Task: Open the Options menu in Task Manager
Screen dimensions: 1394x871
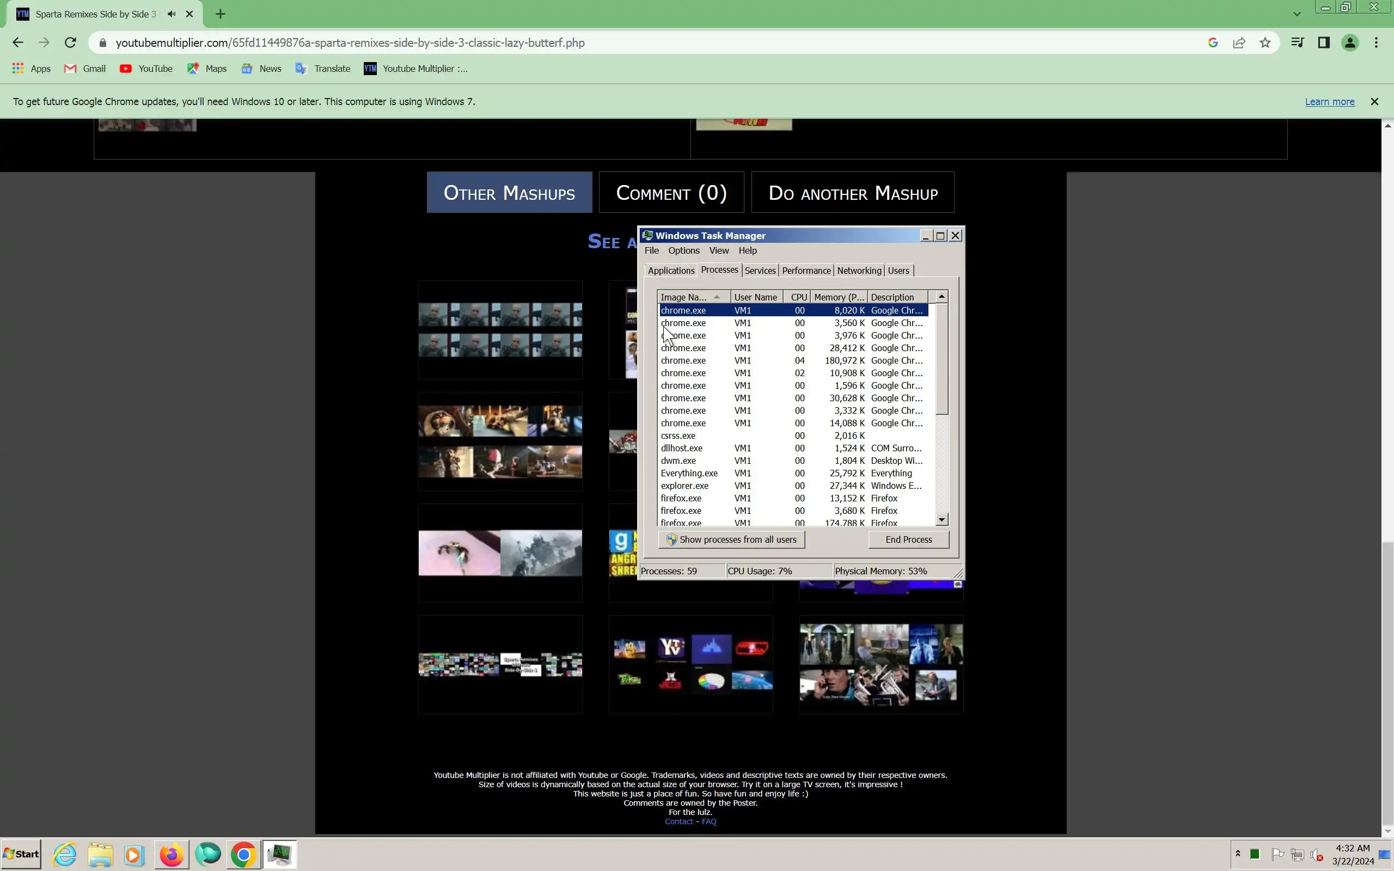Action: 683,250
